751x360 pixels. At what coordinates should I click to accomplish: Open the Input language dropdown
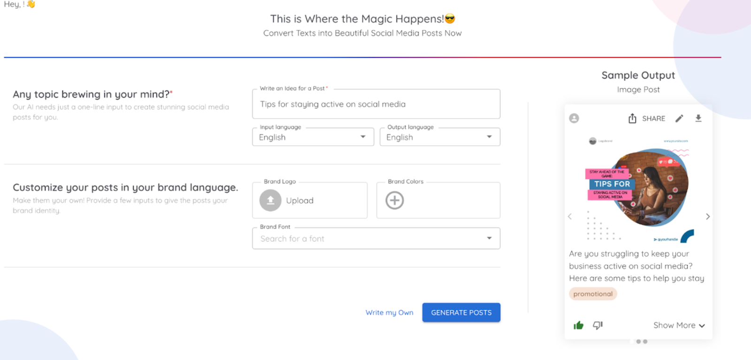pyautogui.click(x=362, y=137)
